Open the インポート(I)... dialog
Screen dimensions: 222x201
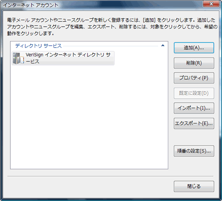tap(194, 108)
